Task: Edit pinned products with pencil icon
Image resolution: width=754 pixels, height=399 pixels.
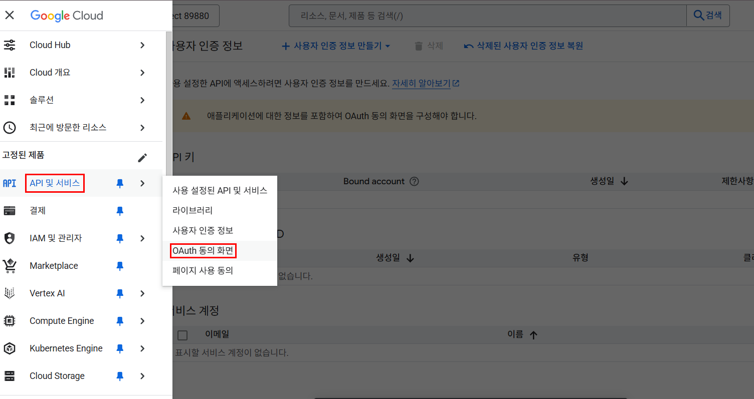Action: 142,158
